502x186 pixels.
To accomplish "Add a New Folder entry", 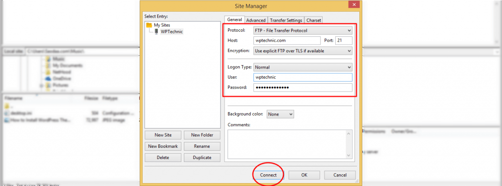I will [x=202, y=135].
